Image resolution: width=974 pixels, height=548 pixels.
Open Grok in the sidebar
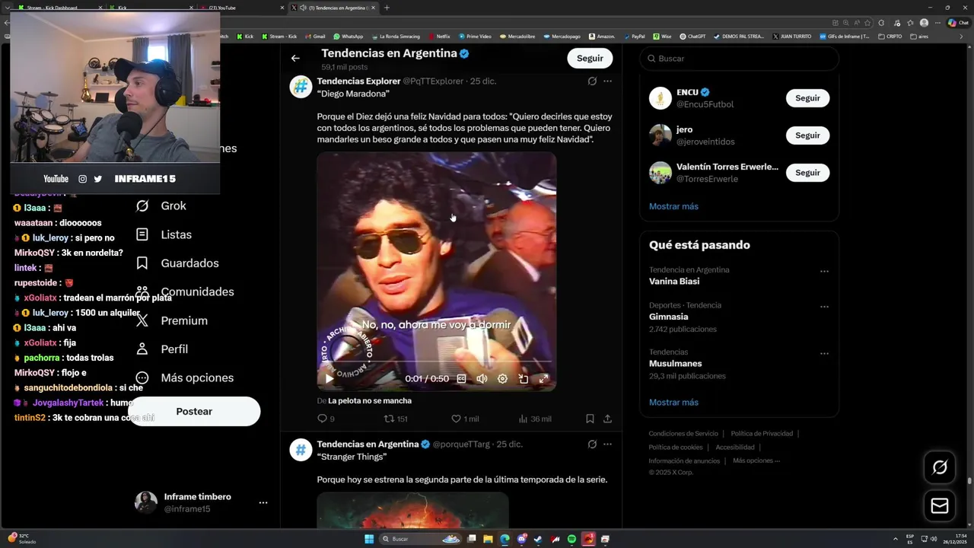click(161, 205)
